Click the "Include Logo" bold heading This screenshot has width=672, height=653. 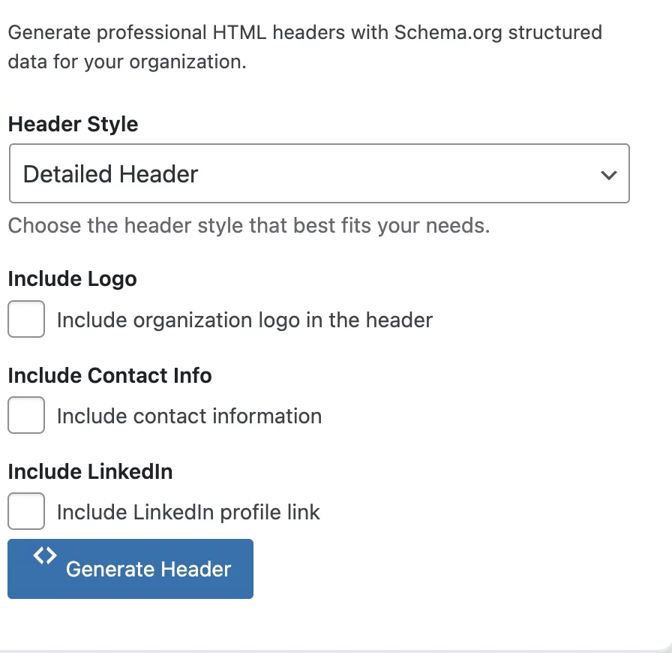pyautogui.click(x=72, y=279)
